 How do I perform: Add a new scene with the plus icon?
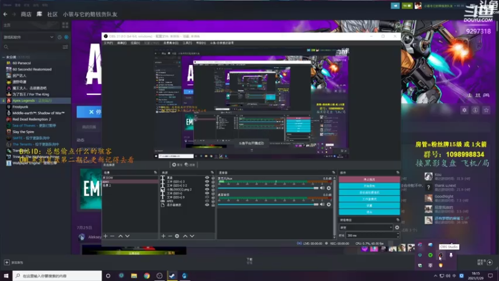click(x=105, y=236)
